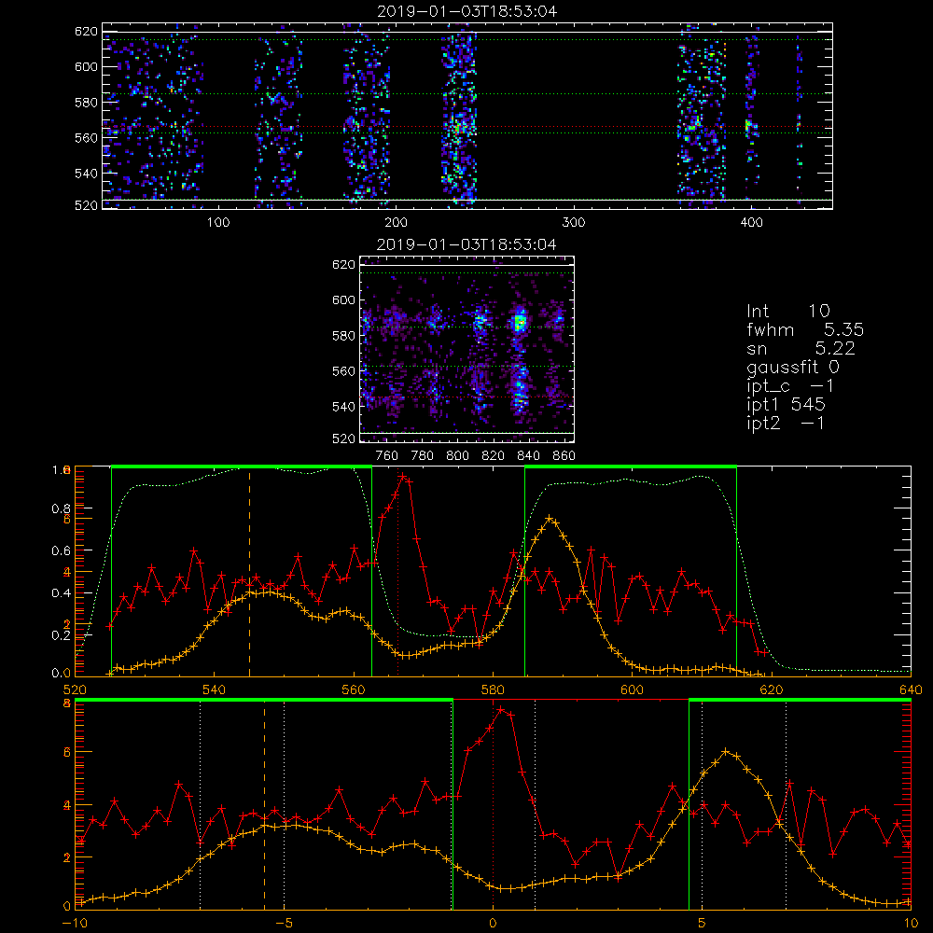
Task: Select the 'ipt_c -1' parameter
Action: (x=791, y=385)
